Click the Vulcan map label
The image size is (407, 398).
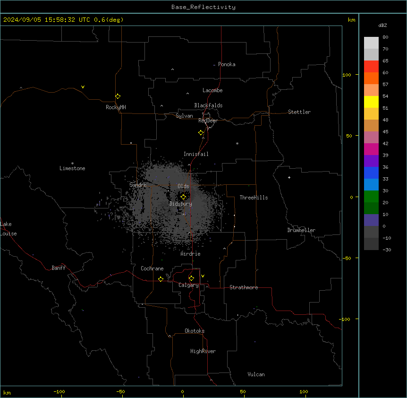click(x=256, y=374)
